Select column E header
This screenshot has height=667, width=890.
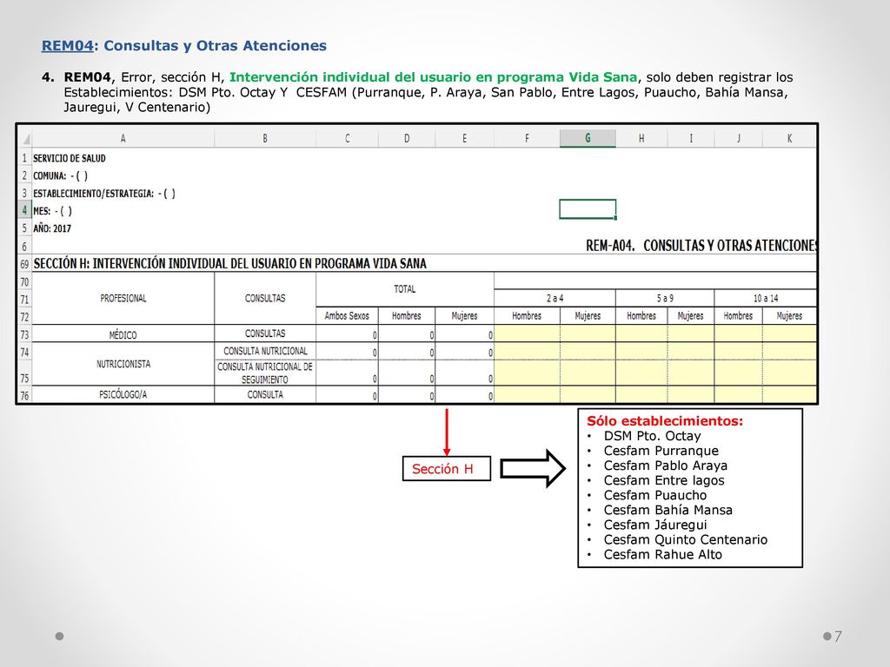(x=464, y=138)
